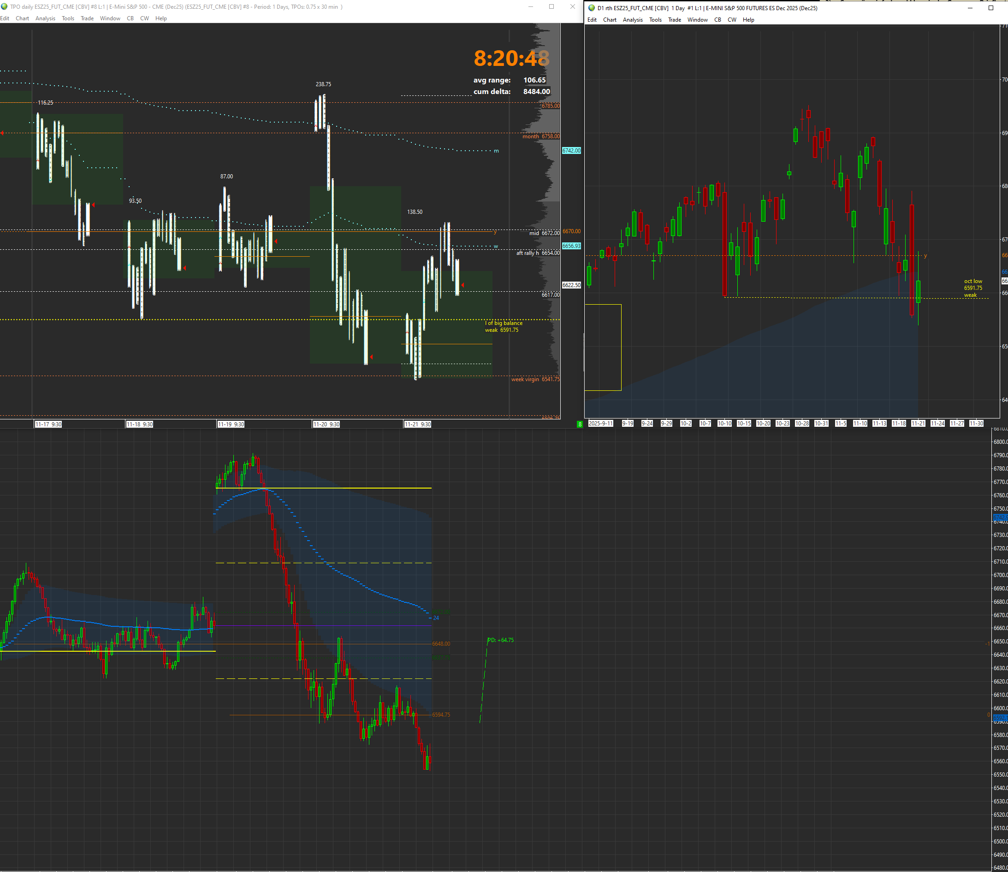Open the Chart menu in TPO daily window

click(x=23, y=18)
